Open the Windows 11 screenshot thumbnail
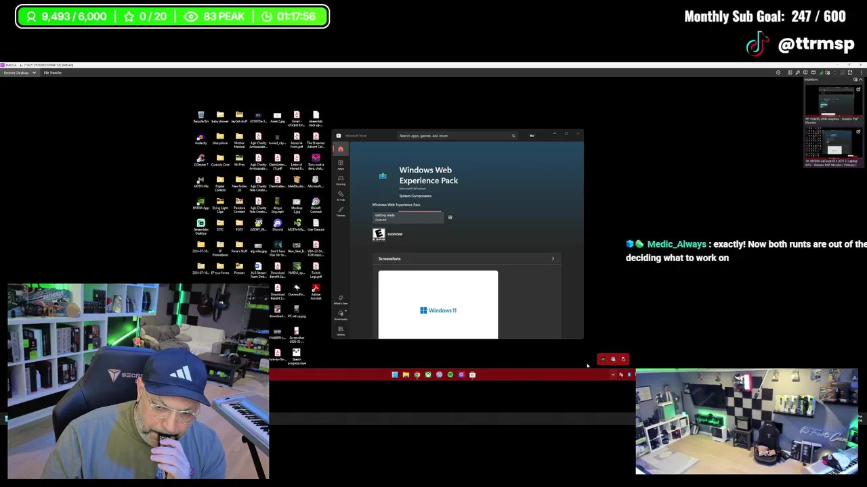 [x=438, y=304]
